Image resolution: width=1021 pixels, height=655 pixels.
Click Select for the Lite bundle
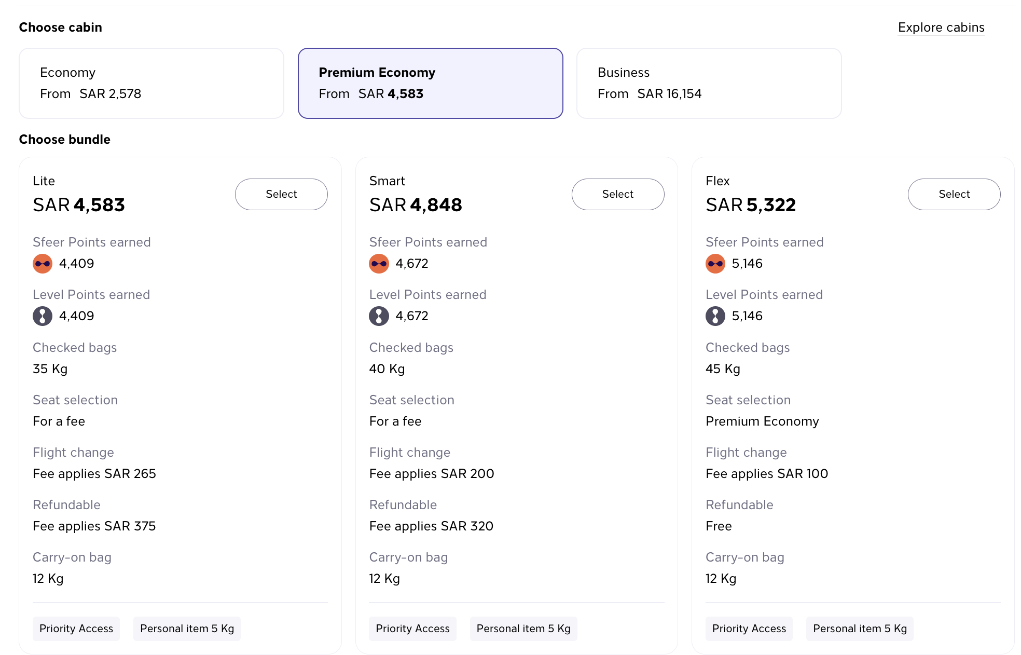tap(281, 194)
